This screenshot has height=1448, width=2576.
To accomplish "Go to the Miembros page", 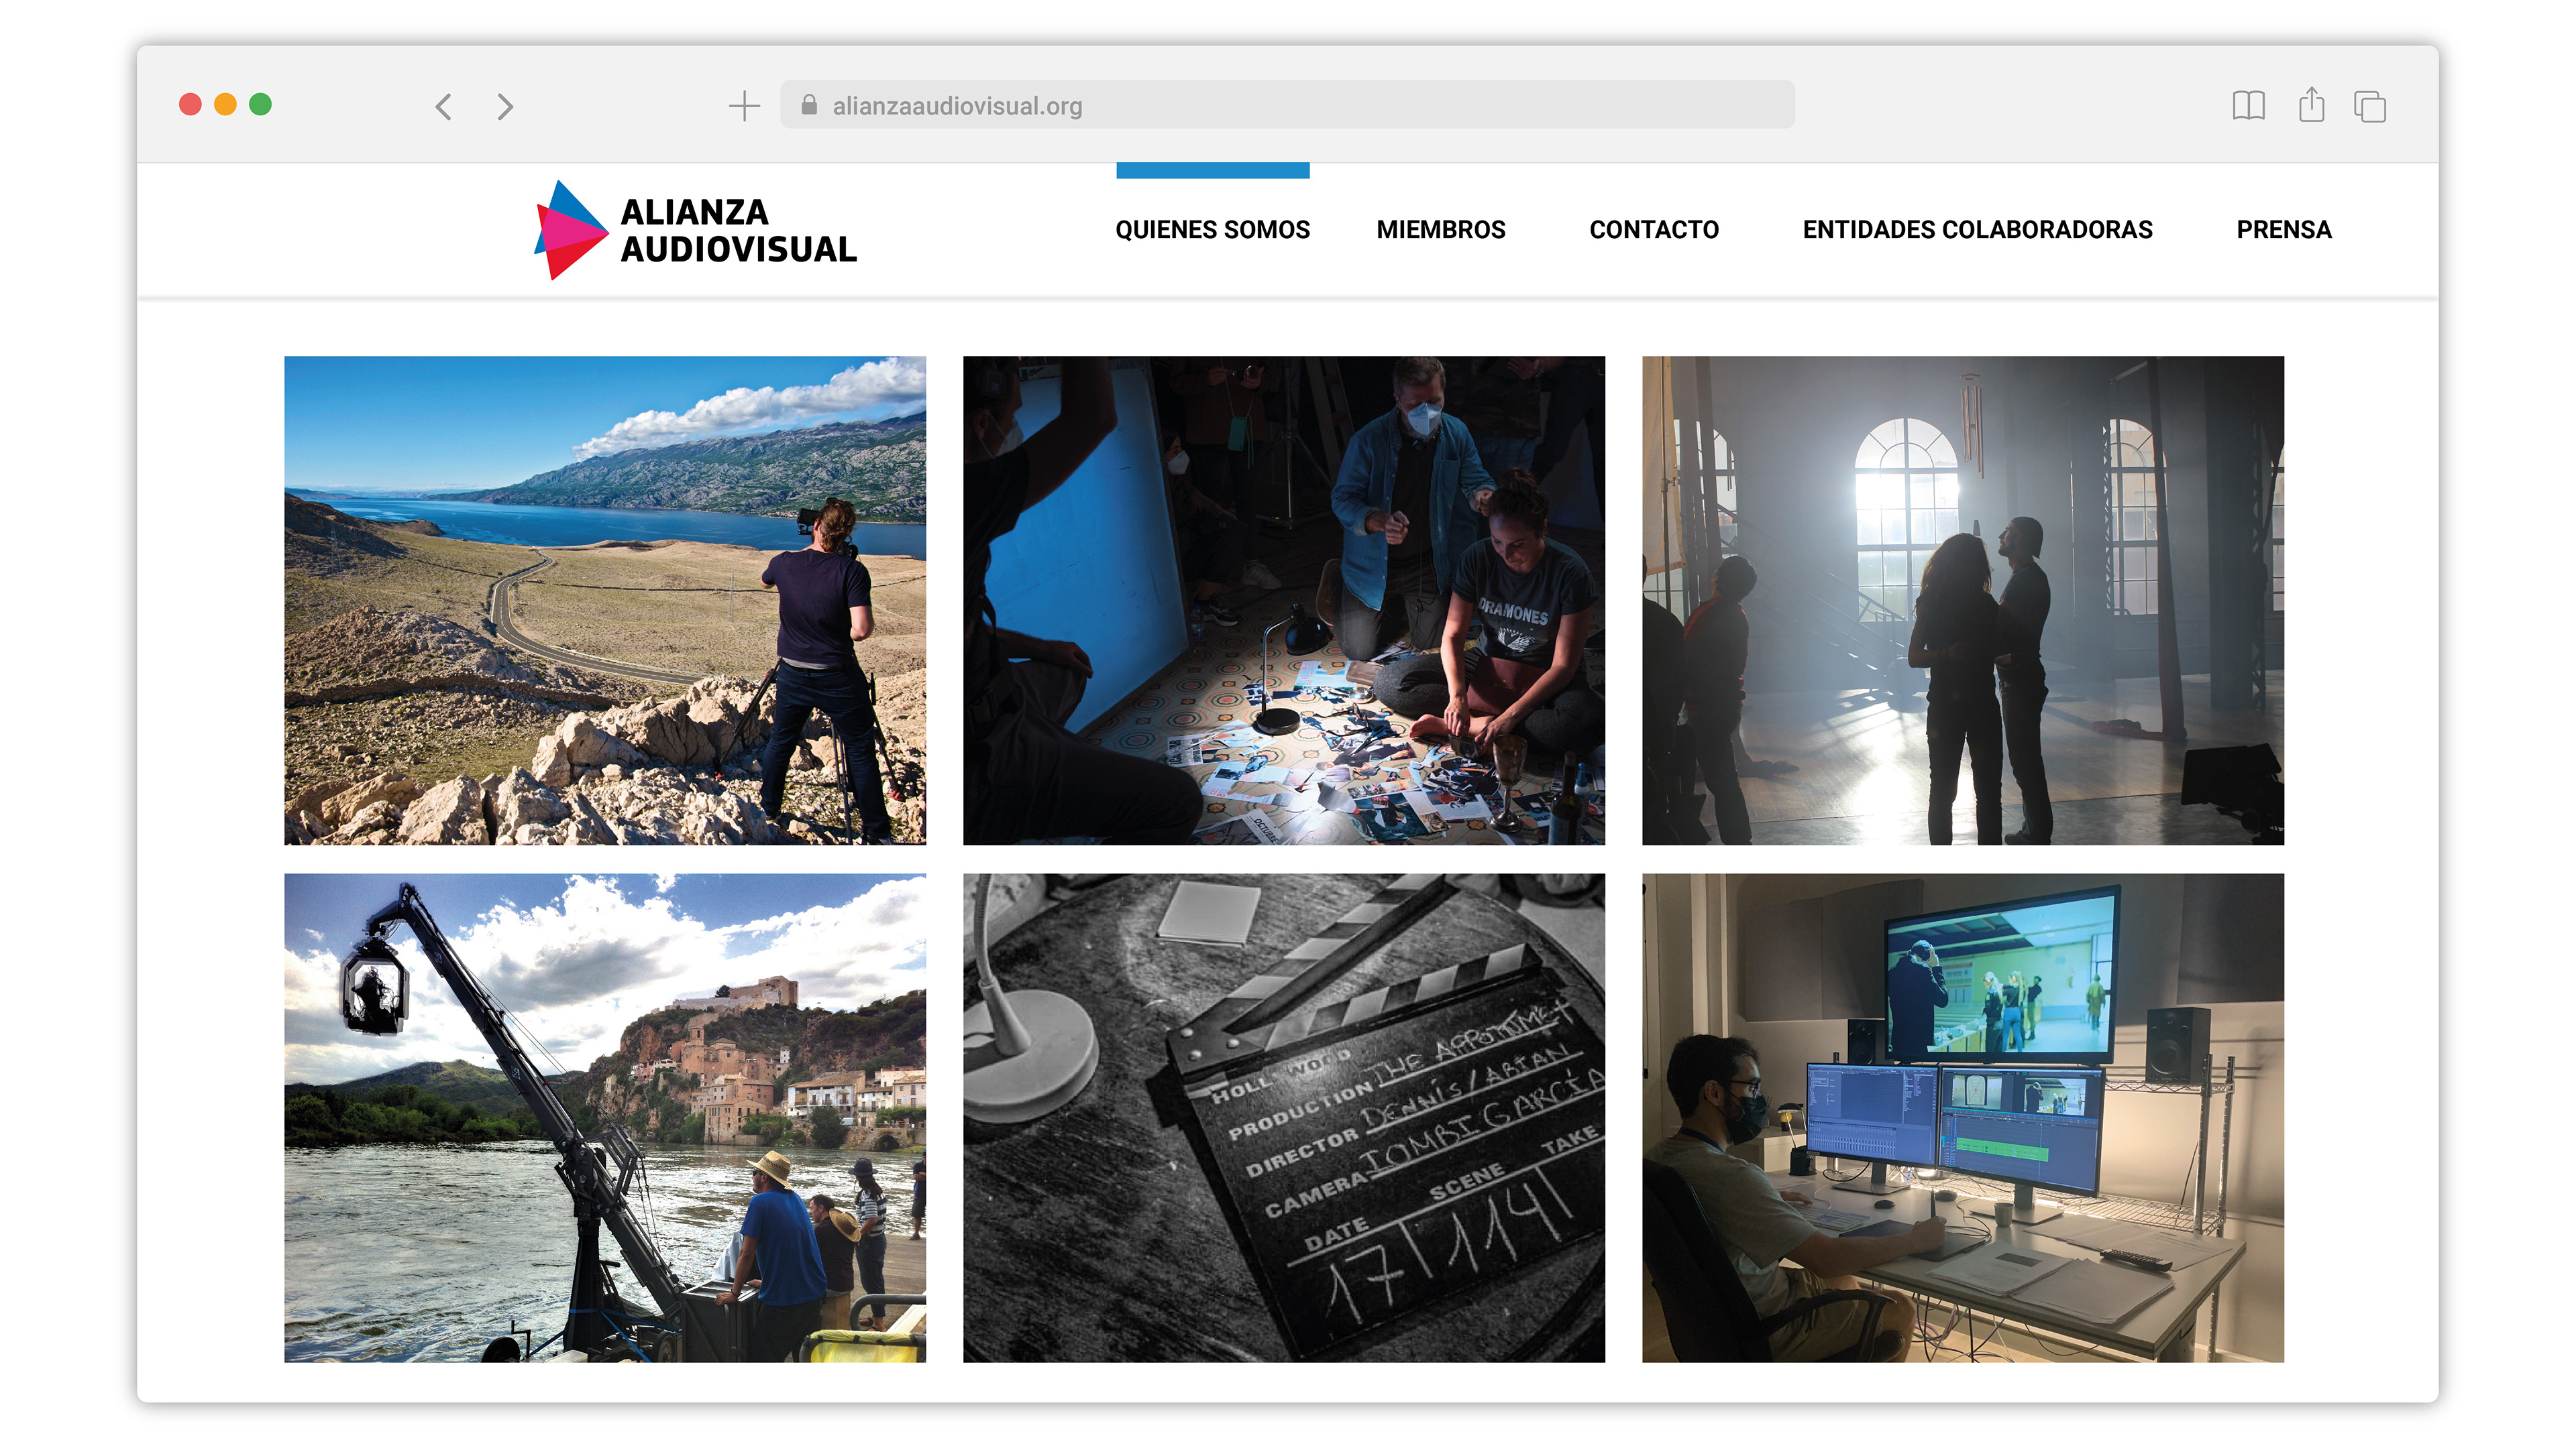I will pos(1440,230).
